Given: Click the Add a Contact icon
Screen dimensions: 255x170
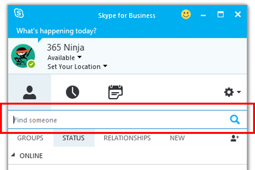Looking at the screenshot, I should coord(235,138).
